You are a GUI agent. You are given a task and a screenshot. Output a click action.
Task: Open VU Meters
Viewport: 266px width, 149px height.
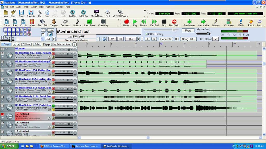(x=229, y=23)
